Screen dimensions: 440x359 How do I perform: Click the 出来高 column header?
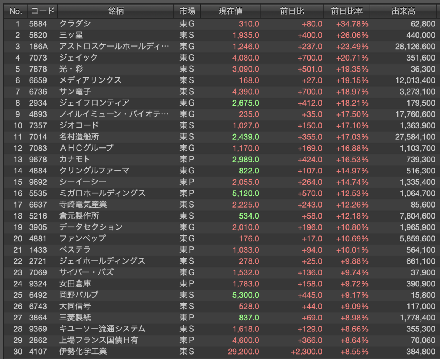tap(403, 11)
